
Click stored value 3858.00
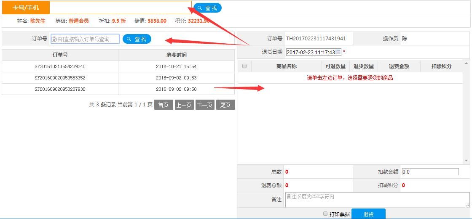[157, 21]
